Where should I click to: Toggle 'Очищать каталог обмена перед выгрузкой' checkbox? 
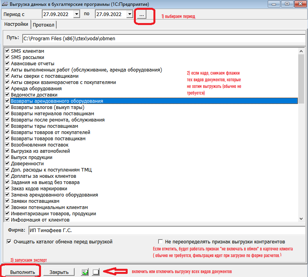point(9,242)
